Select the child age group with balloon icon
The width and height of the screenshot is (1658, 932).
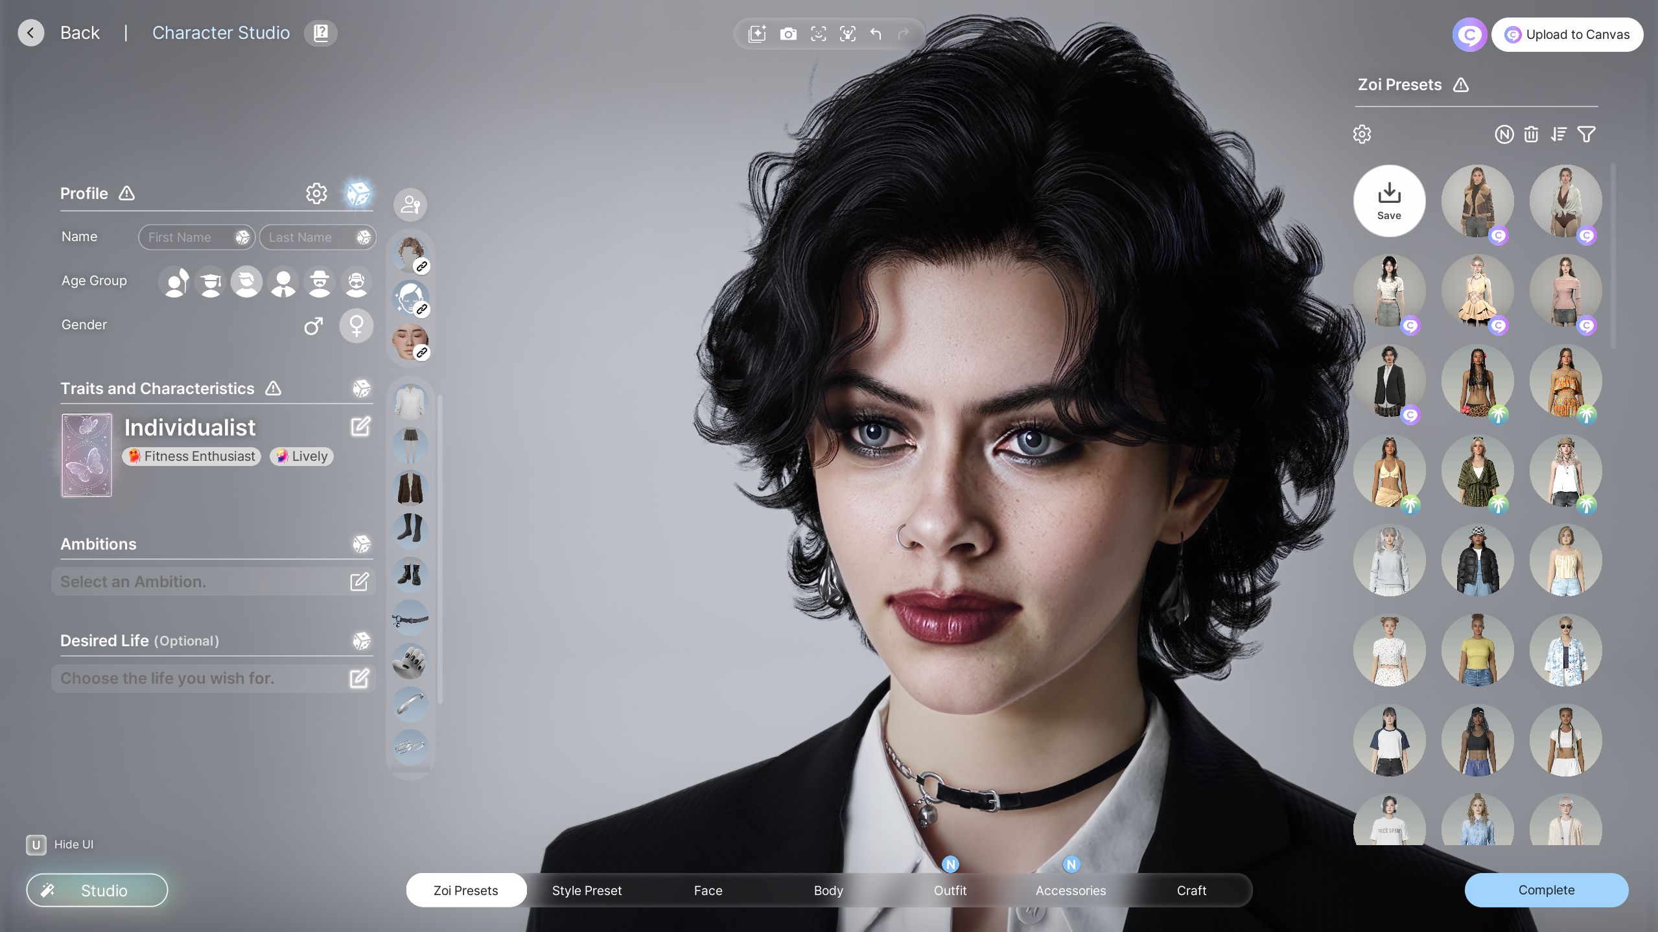175,283
